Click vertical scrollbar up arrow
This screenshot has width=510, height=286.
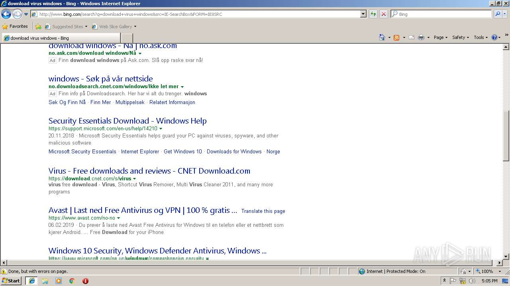[506, 47]
